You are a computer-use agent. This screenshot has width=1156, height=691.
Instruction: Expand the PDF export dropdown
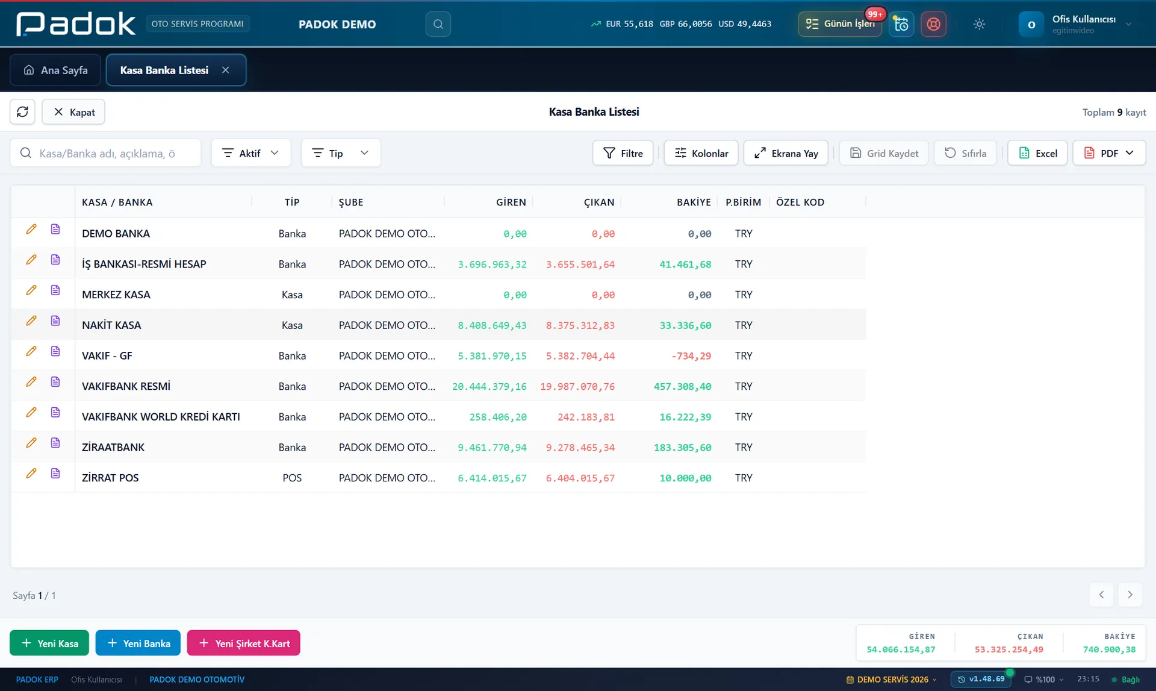point(1109,153)
